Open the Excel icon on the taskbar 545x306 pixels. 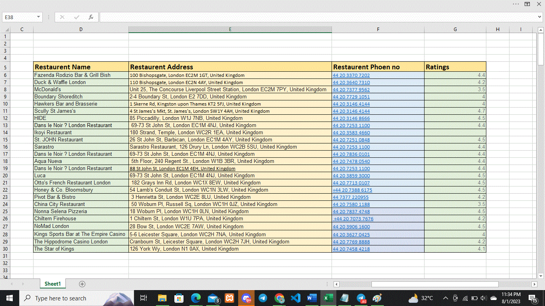[x=328, y=298]
